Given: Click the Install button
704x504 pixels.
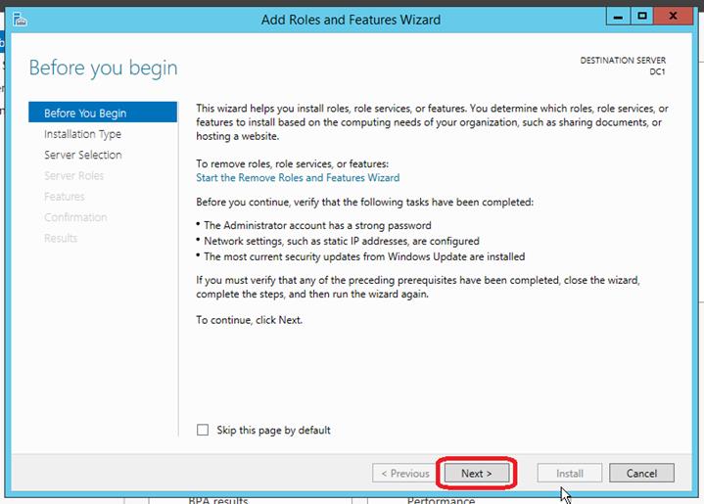Looking at the screenshot, I should [x=569, y=473].
